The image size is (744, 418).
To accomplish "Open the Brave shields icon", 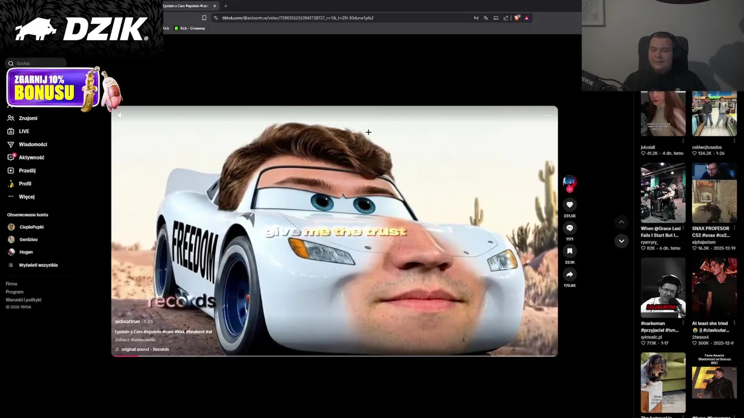I will pos(517,18).
